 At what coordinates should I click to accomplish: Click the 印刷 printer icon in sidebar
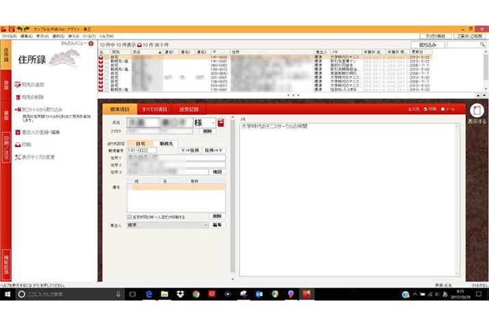point(18,145)
